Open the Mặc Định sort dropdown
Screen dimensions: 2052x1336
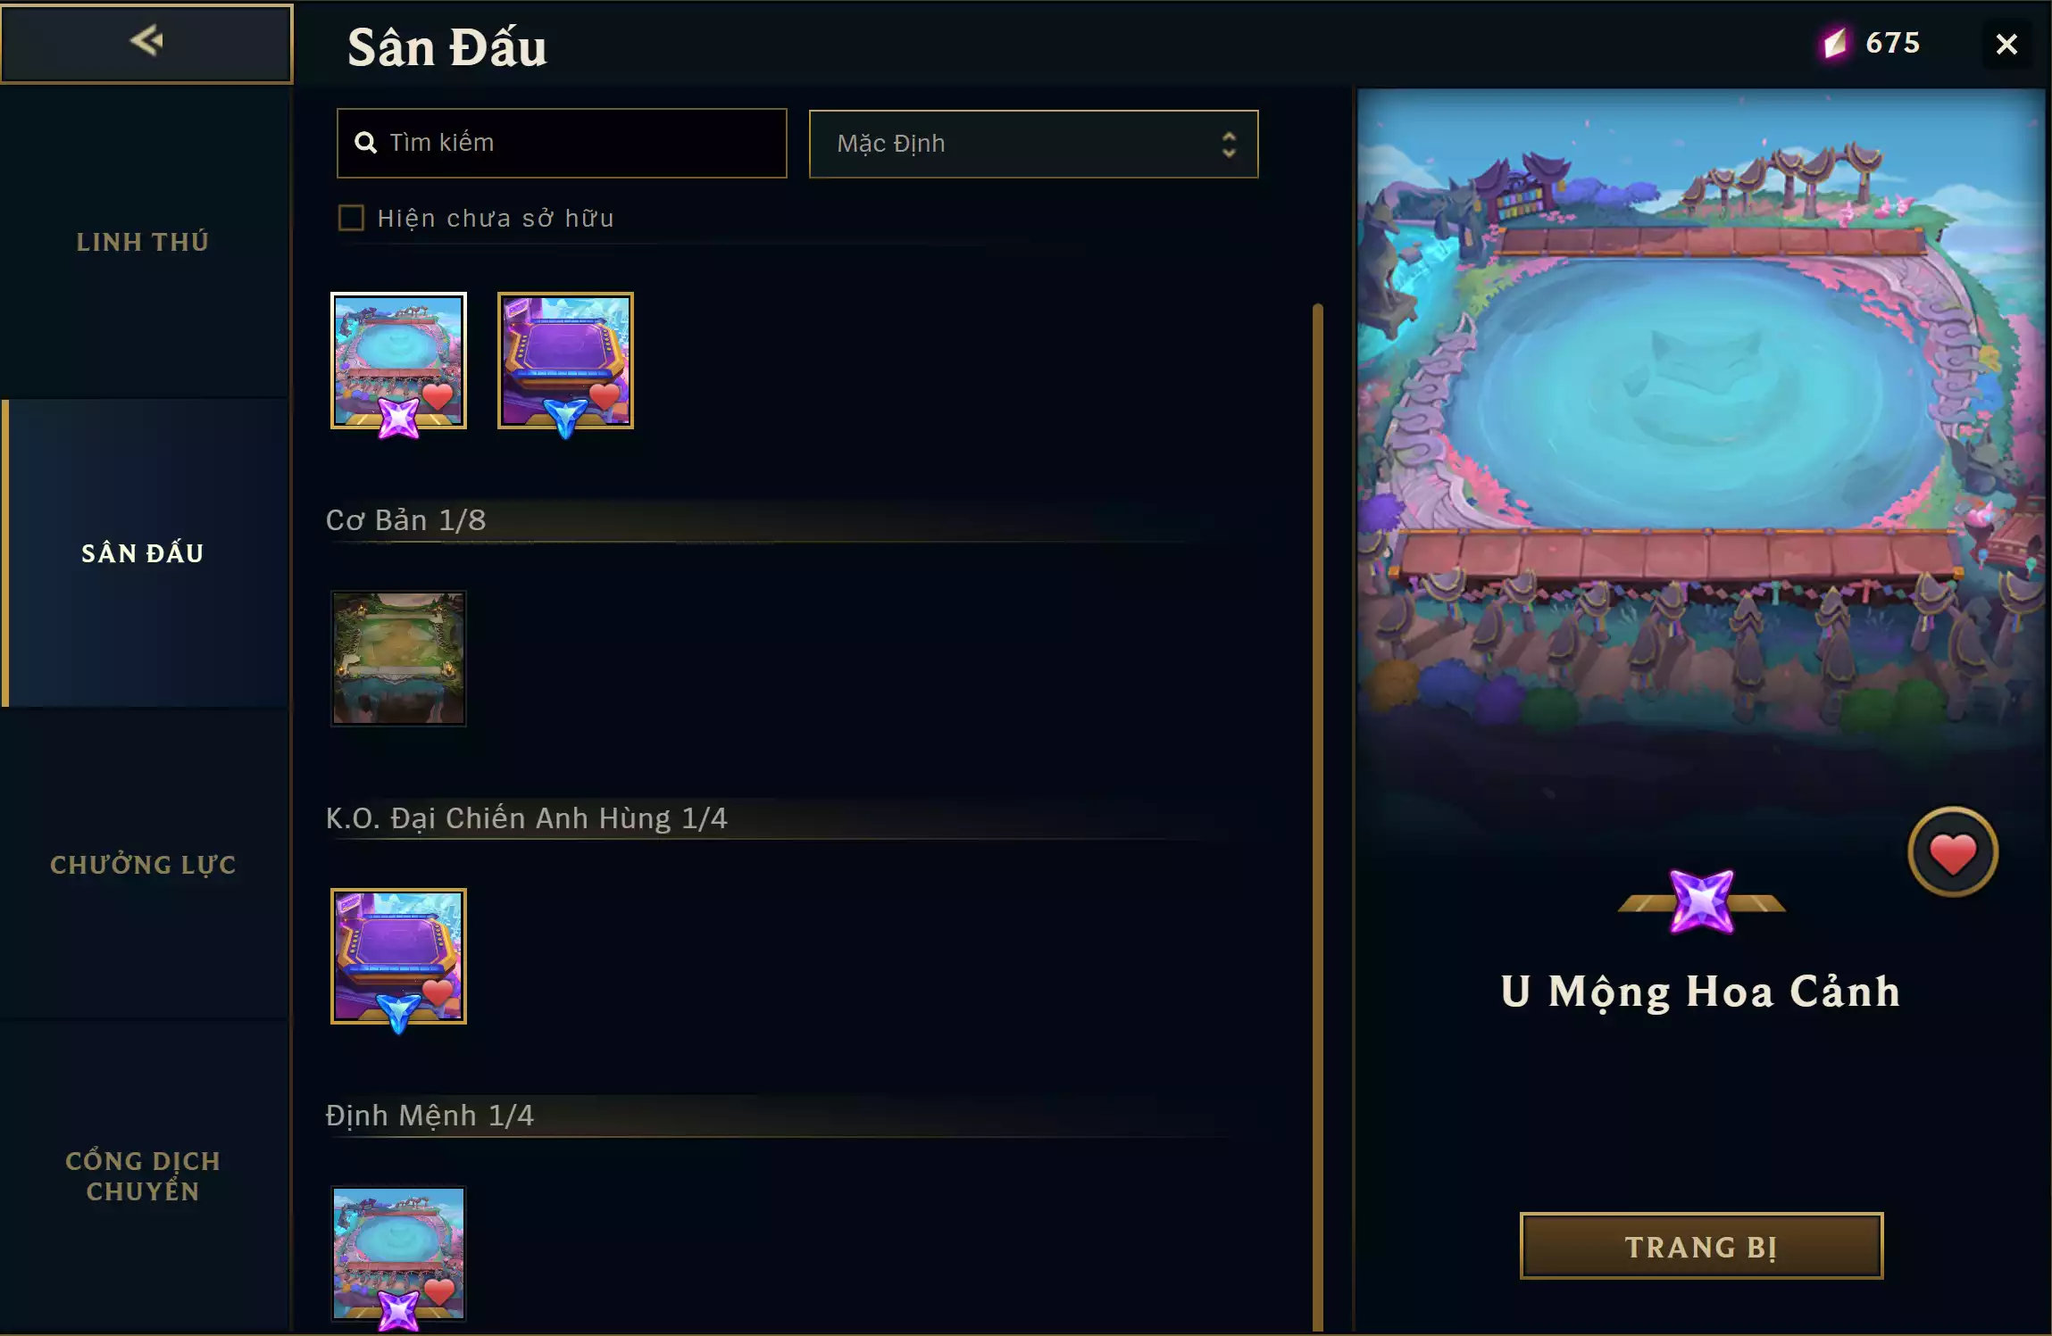click(1033, 144)
